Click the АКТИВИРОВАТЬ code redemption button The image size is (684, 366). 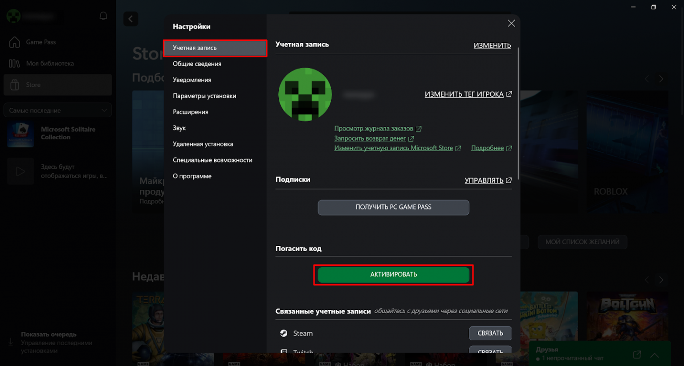click(393, 275)
